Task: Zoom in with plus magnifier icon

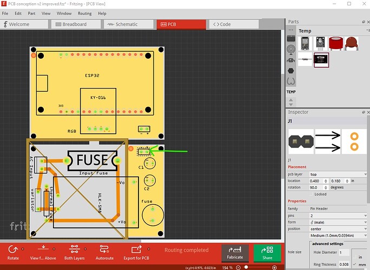Action: tap(274, 268)
